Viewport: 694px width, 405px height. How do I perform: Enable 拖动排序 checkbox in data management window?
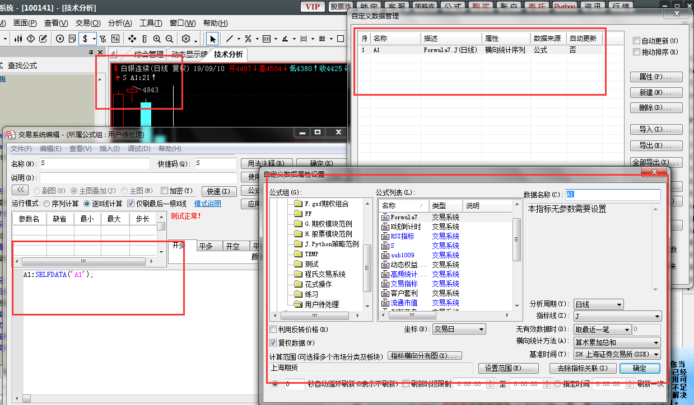click(x=636, y=52)
